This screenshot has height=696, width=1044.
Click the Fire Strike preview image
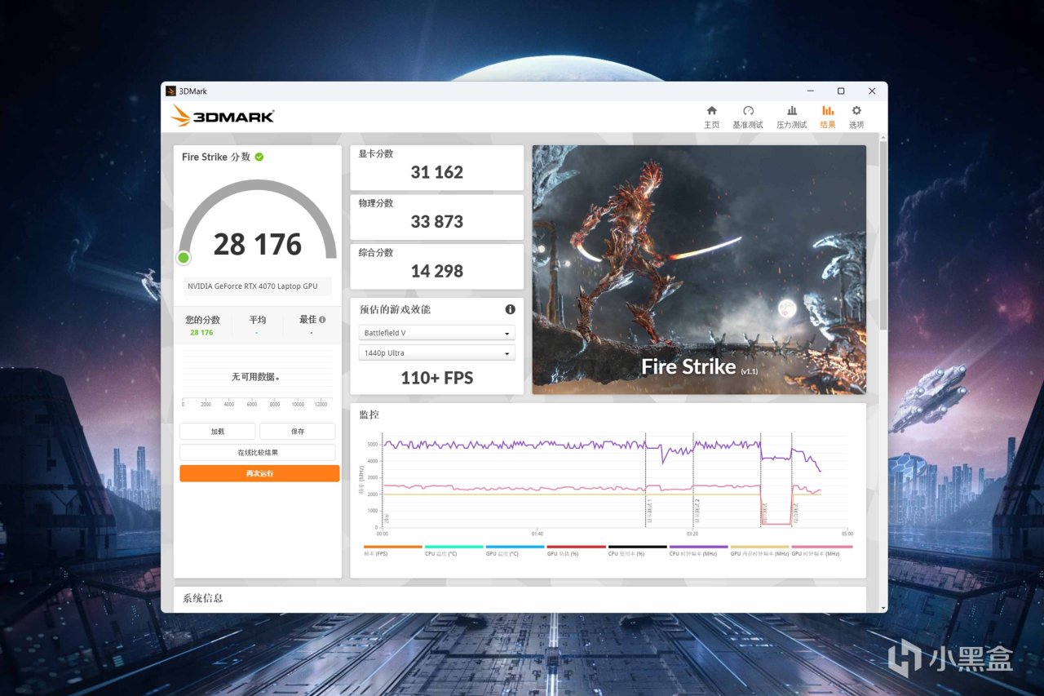pyautogui.click(x=699, y=270)
